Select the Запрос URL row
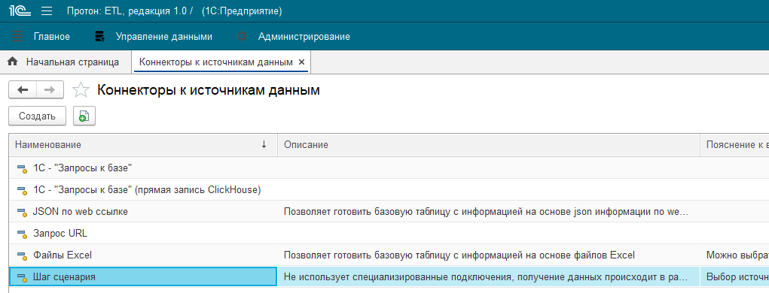Viewport: 769px width, 293px height. click(389, 234)
